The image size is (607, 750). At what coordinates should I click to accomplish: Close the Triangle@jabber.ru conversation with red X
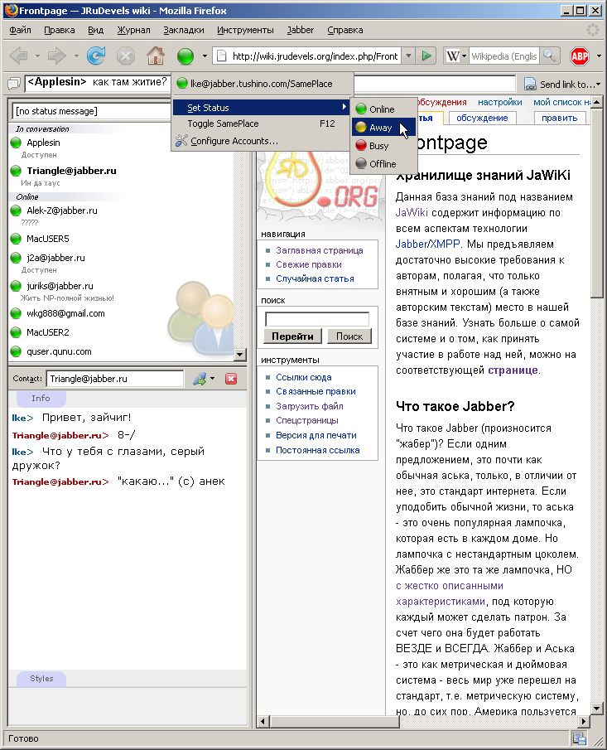tap(231, 379)
